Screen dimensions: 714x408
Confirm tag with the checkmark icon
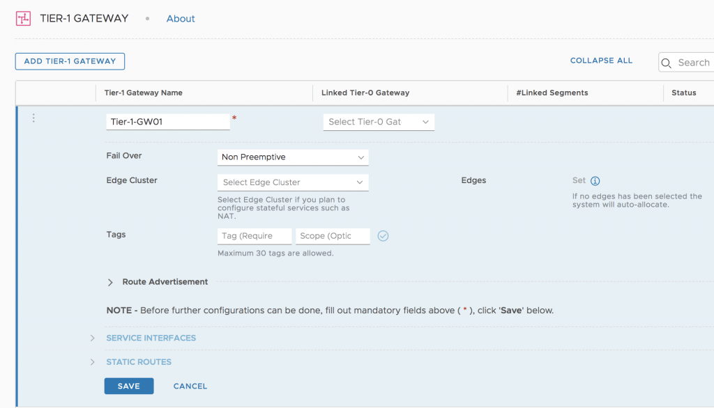pos(383,235)
